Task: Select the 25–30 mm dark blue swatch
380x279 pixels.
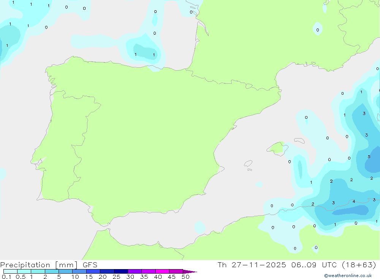Action: pos(121,271)
